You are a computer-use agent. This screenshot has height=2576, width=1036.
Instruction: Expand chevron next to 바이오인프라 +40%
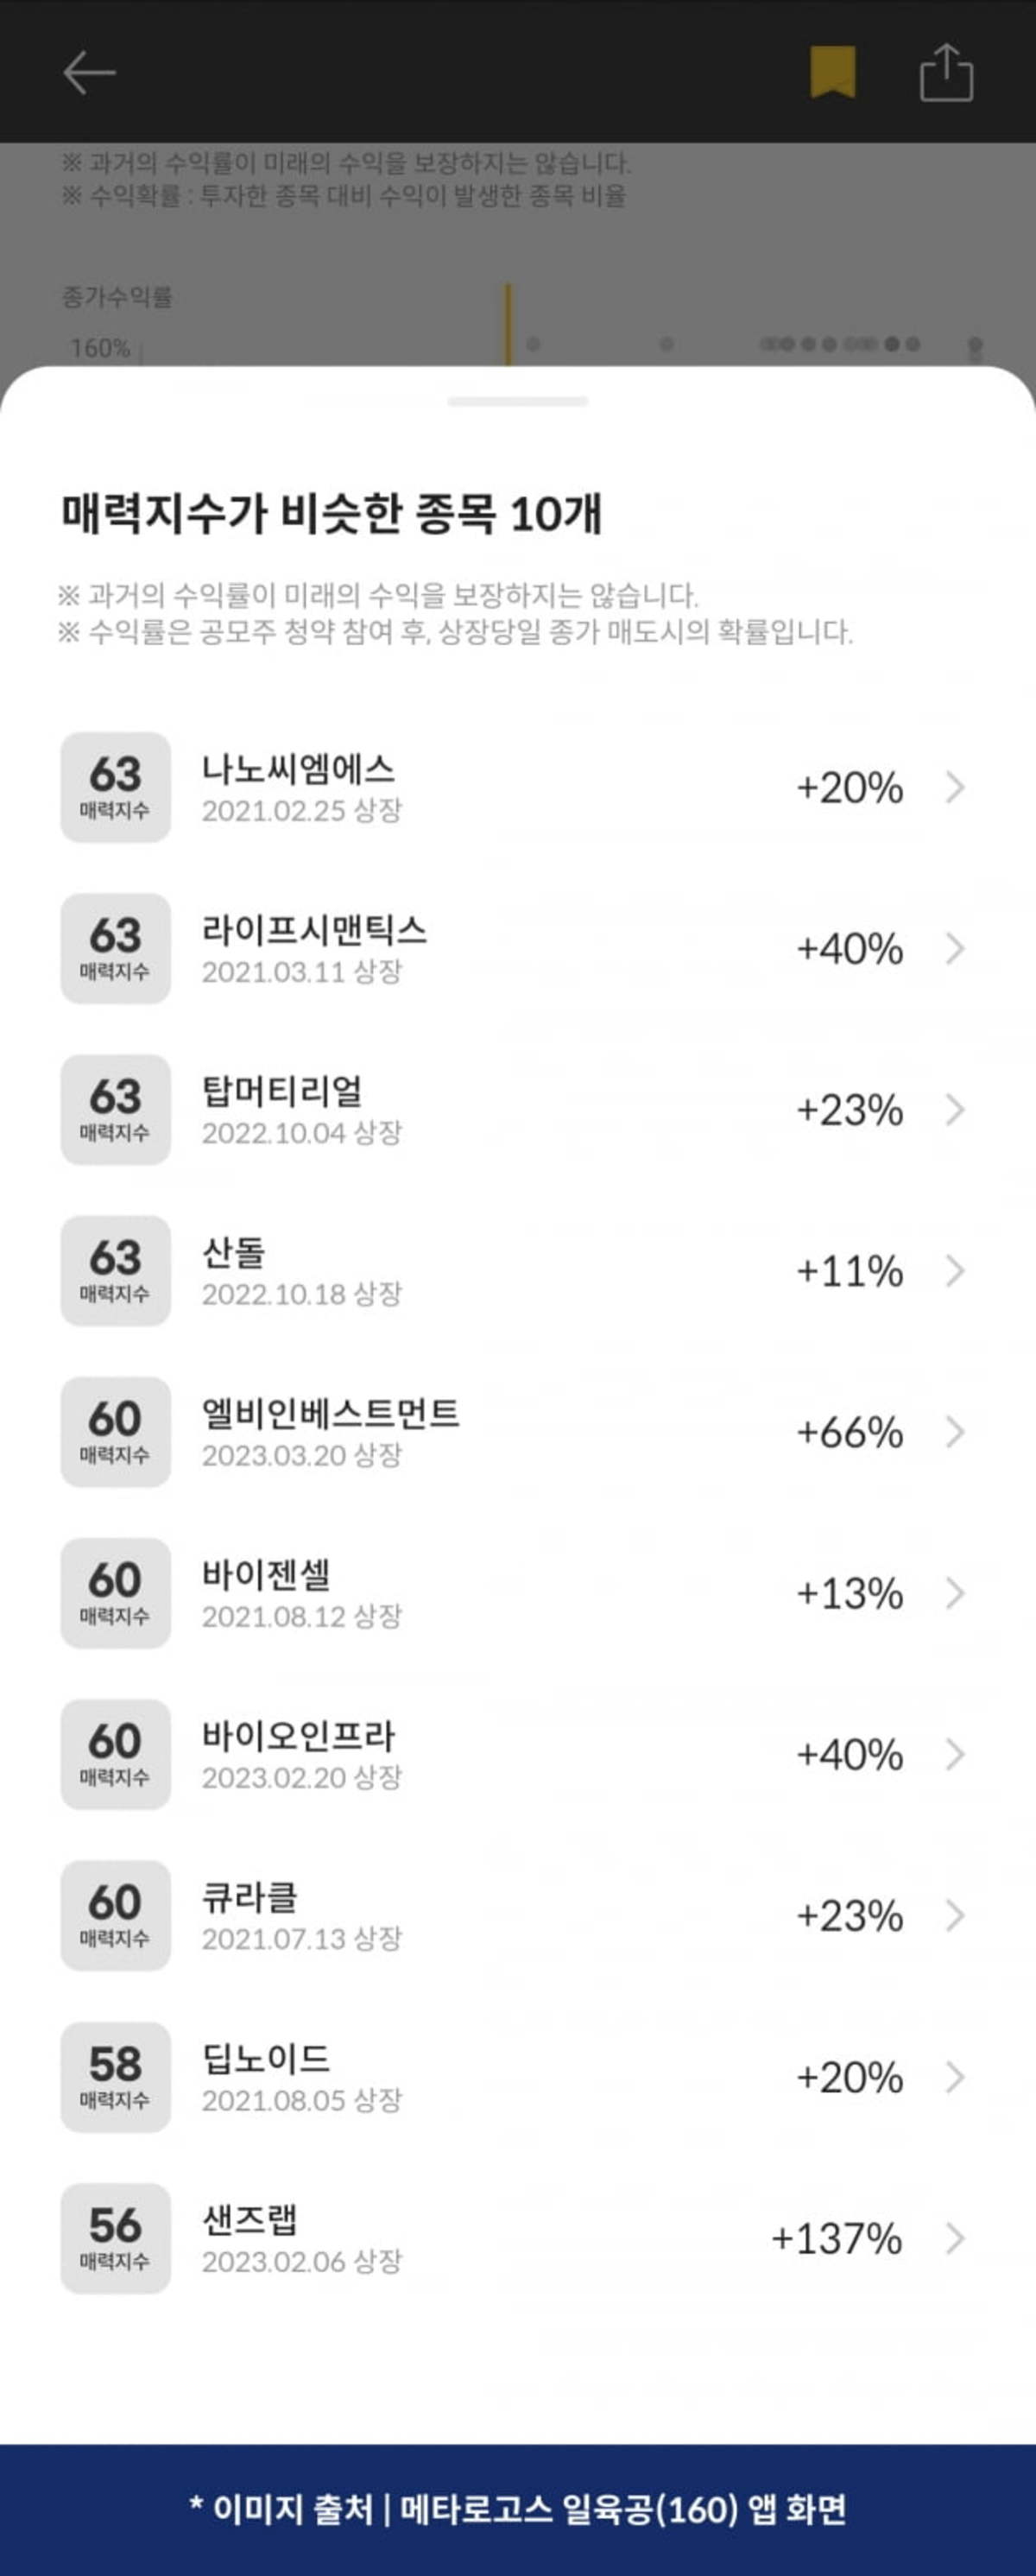click(x=956, y=1754)
